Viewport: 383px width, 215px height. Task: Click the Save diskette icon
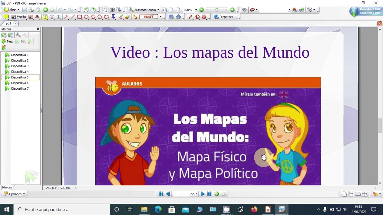point(25,10)
